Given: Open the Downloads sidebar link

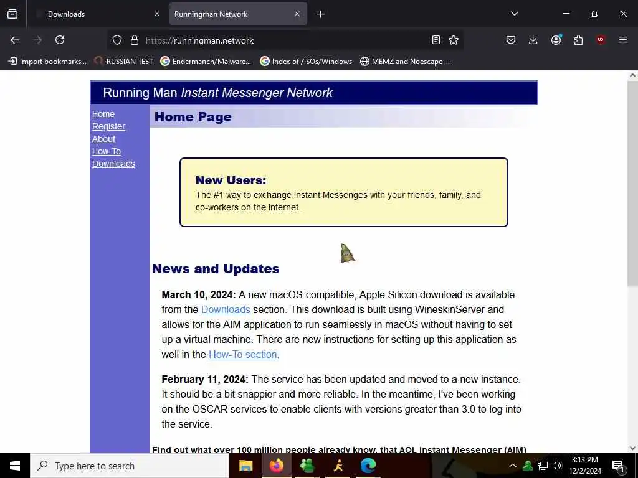Looking at the screenshot, I should (x=113, y=164).
